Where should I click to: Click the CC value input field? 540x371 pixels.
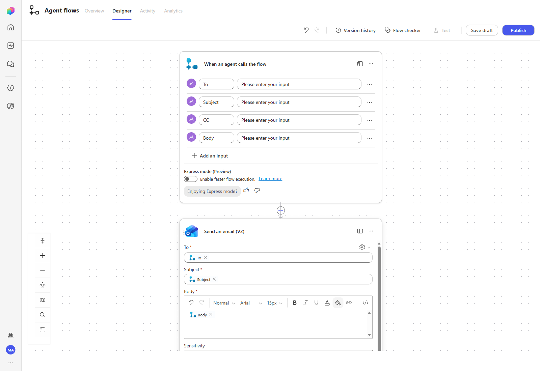(x=299, y=120)
